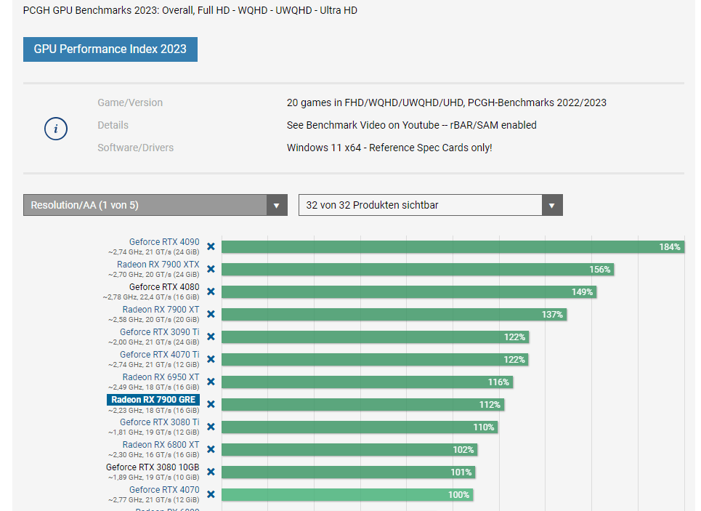Click the Geforce RTX 3080 10GB label
Image resolution: width=701 pixels, height=511 pixels.
153,467
